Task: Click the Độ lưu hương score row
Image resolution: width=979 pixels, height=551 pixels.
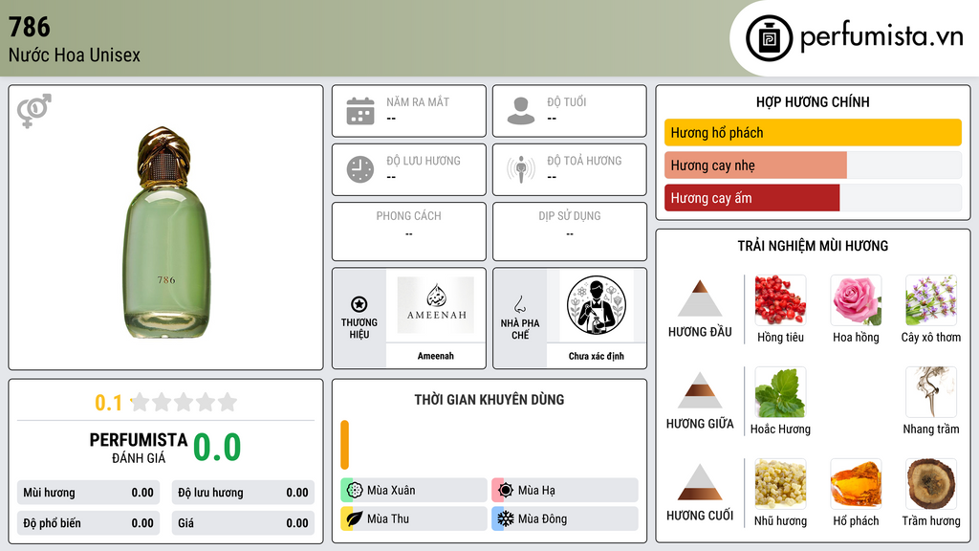Action: coord(243,493)
